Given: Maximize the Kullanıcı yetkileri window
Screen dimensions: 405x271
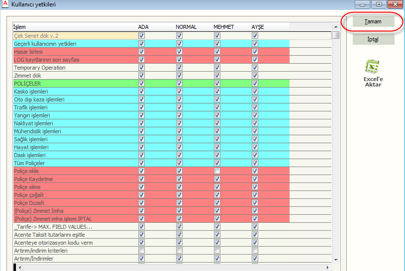Looking at the screenshot, I should 379,4.
